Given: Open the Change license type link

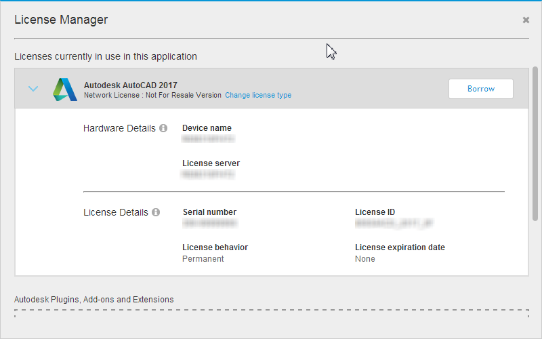Looking at the screenshot, I should pyautogui.click(x=258, y=96).
